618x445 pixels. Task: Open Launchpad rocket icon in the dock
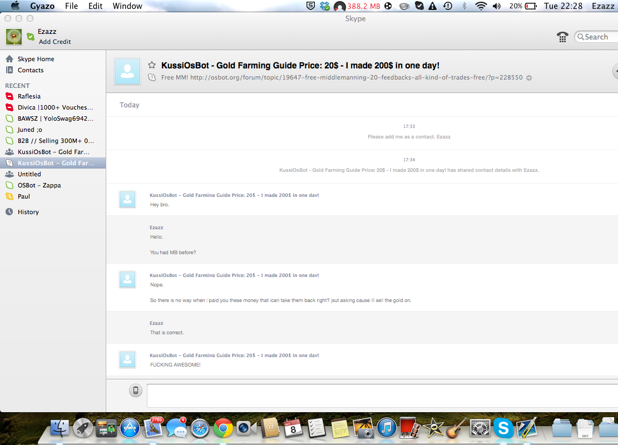point(83,428)
